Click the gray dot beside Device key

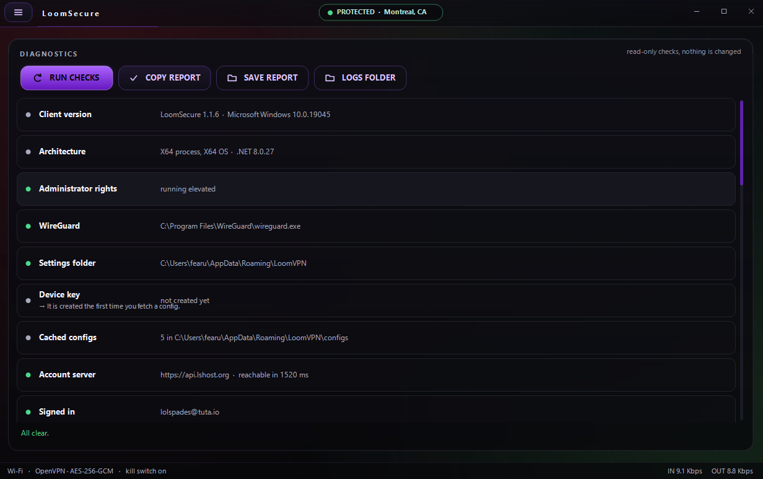click(x=28, y=301)
